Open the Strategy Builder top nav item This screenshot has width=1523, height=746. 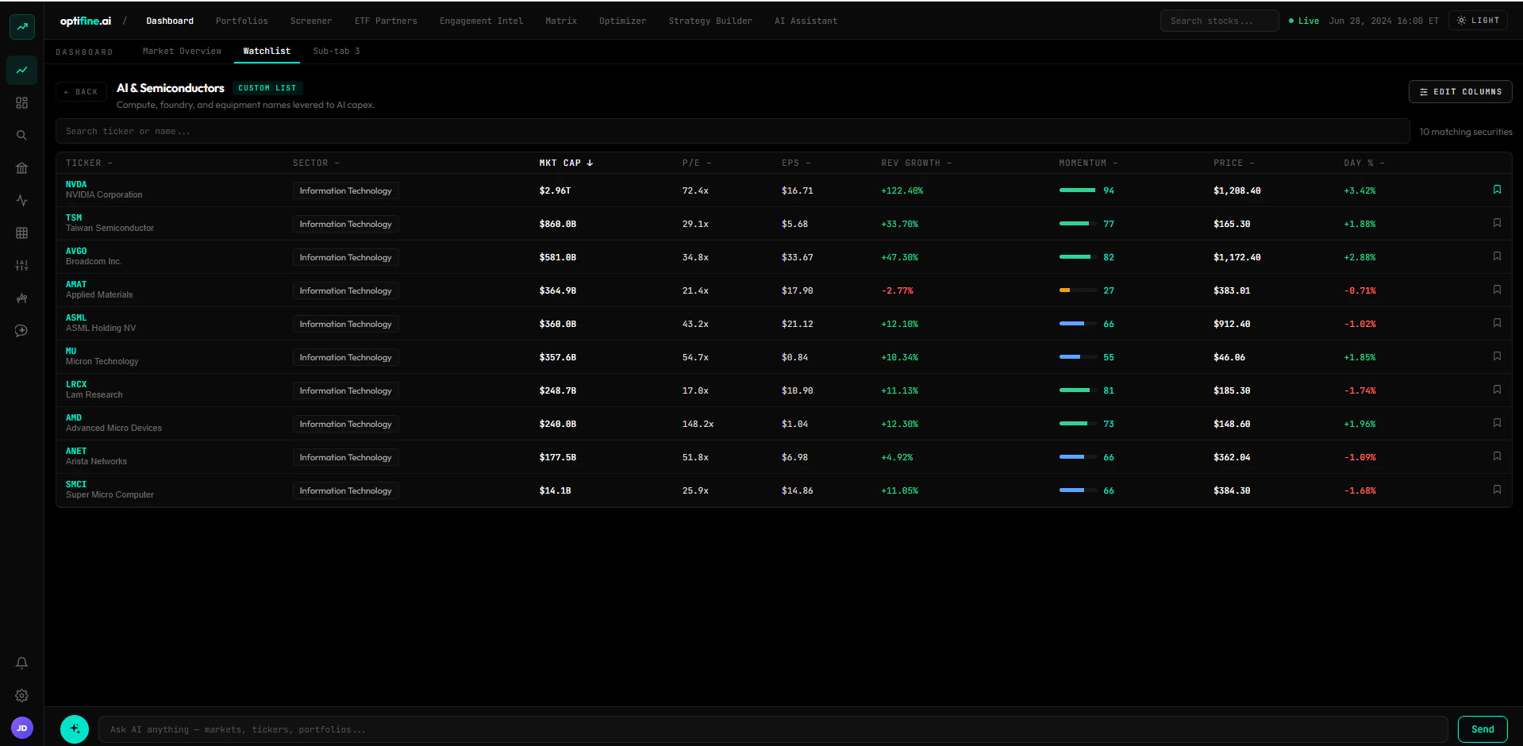tap(710, 21)
